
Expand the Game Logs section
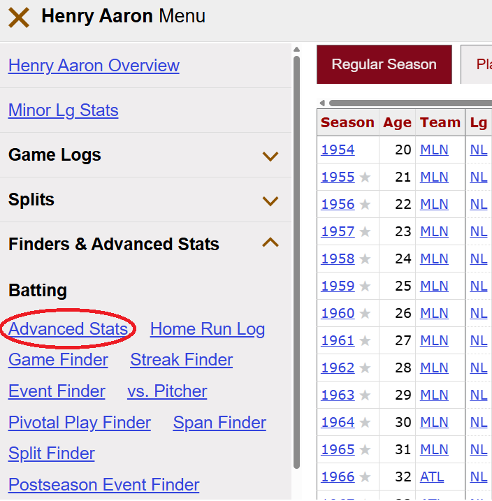pos(270,156)
